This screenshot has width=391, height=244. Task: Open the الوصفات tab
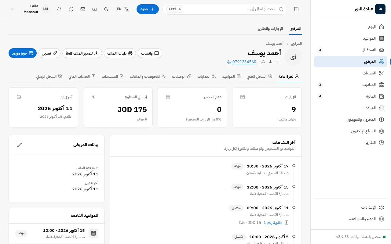click(x=181, y=76)
